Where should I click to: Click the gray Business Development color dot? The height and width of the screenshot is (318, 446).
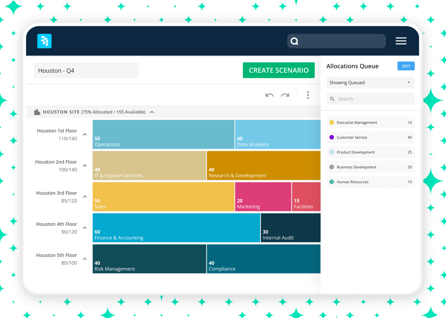(331, 167)
